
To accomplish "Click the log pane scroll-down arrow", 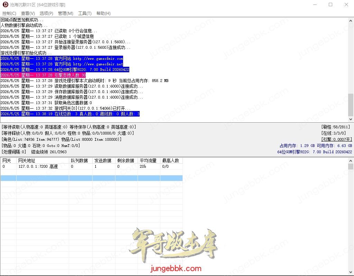I will (x=351, y=119).
